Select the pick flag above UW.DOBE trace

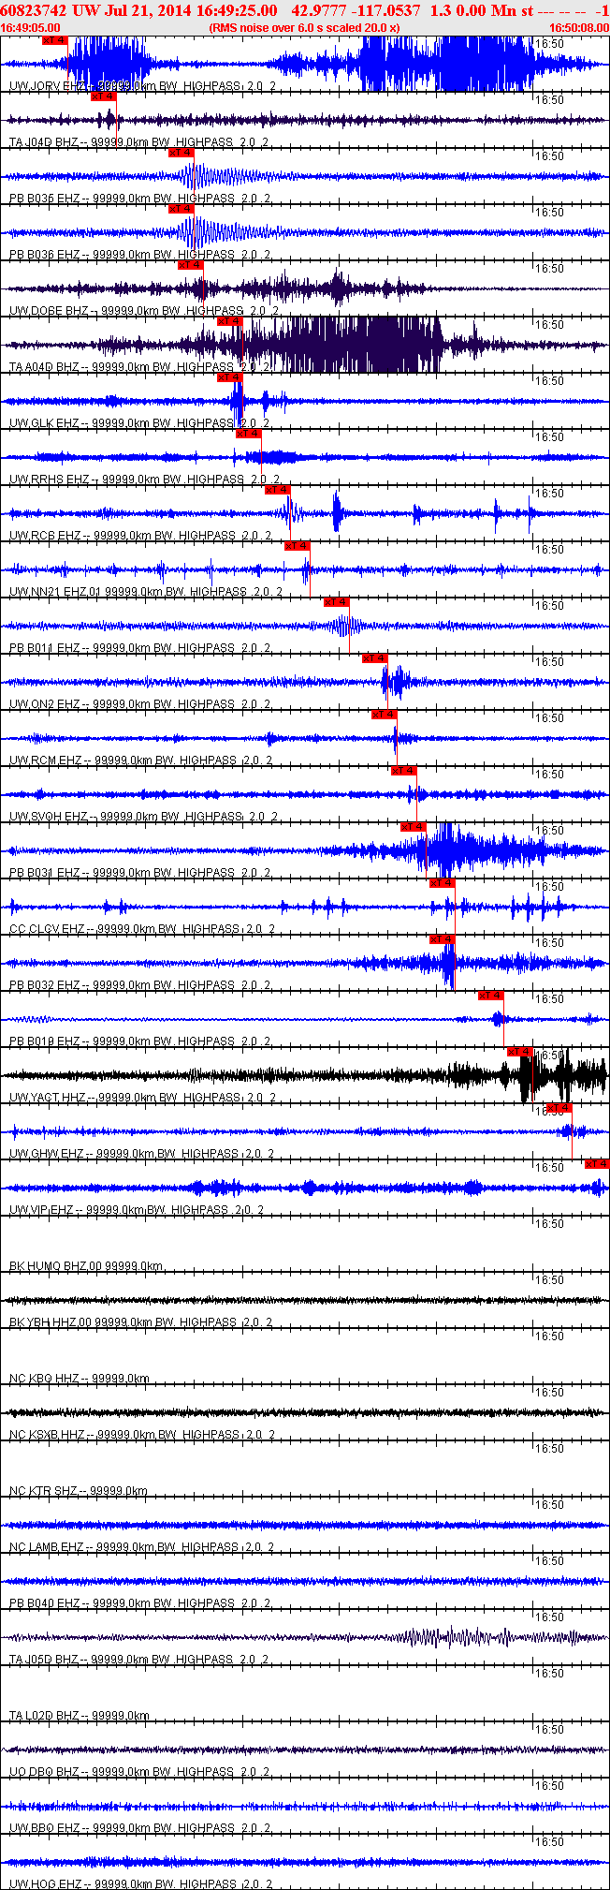pos(190,265)
